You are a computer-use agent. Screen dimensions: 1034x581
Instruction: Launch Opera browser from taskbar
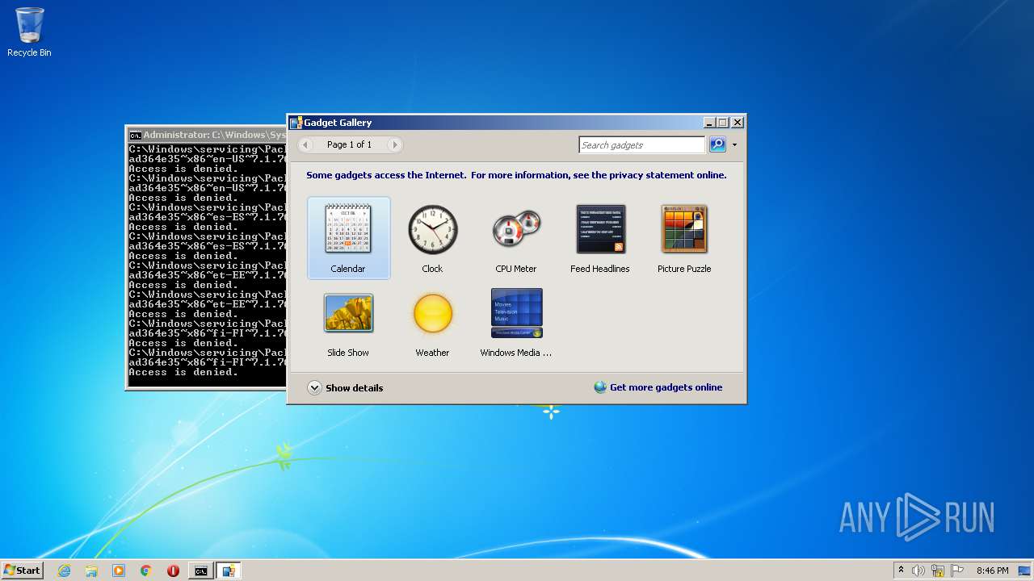point(173,571)
